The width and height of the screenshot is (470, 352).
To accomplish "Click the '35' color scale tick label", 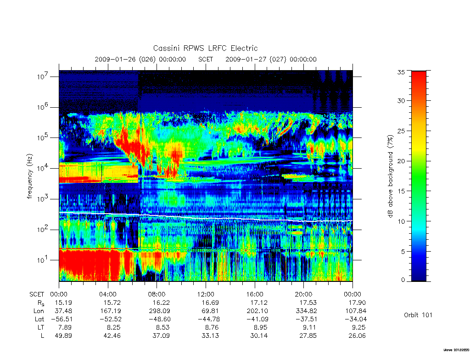I will [401, 72].
